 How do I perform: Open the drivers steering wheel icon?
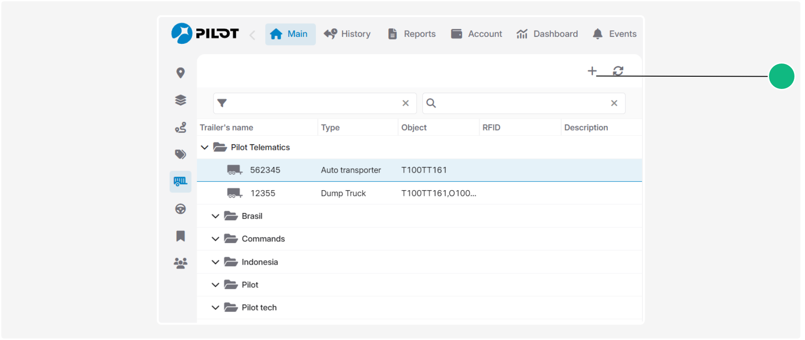pos(180,209)
